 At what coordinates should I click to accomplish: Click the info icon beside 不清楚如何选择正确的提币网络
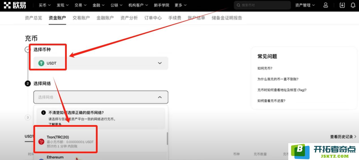point(43,112)
